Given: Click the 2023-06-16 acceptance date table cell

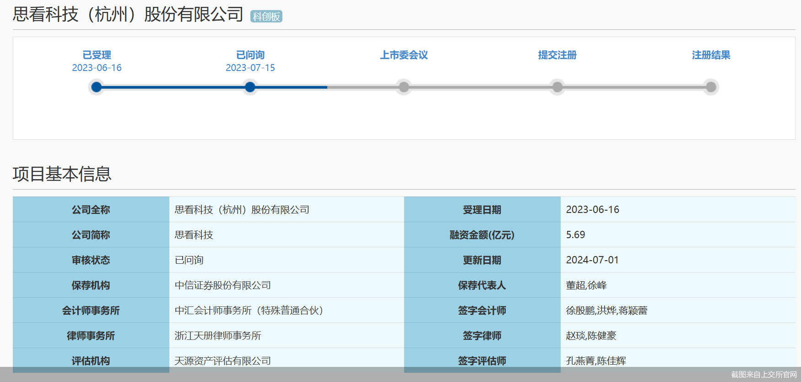Looking at the screenshot, I should (x=678, y=209).
